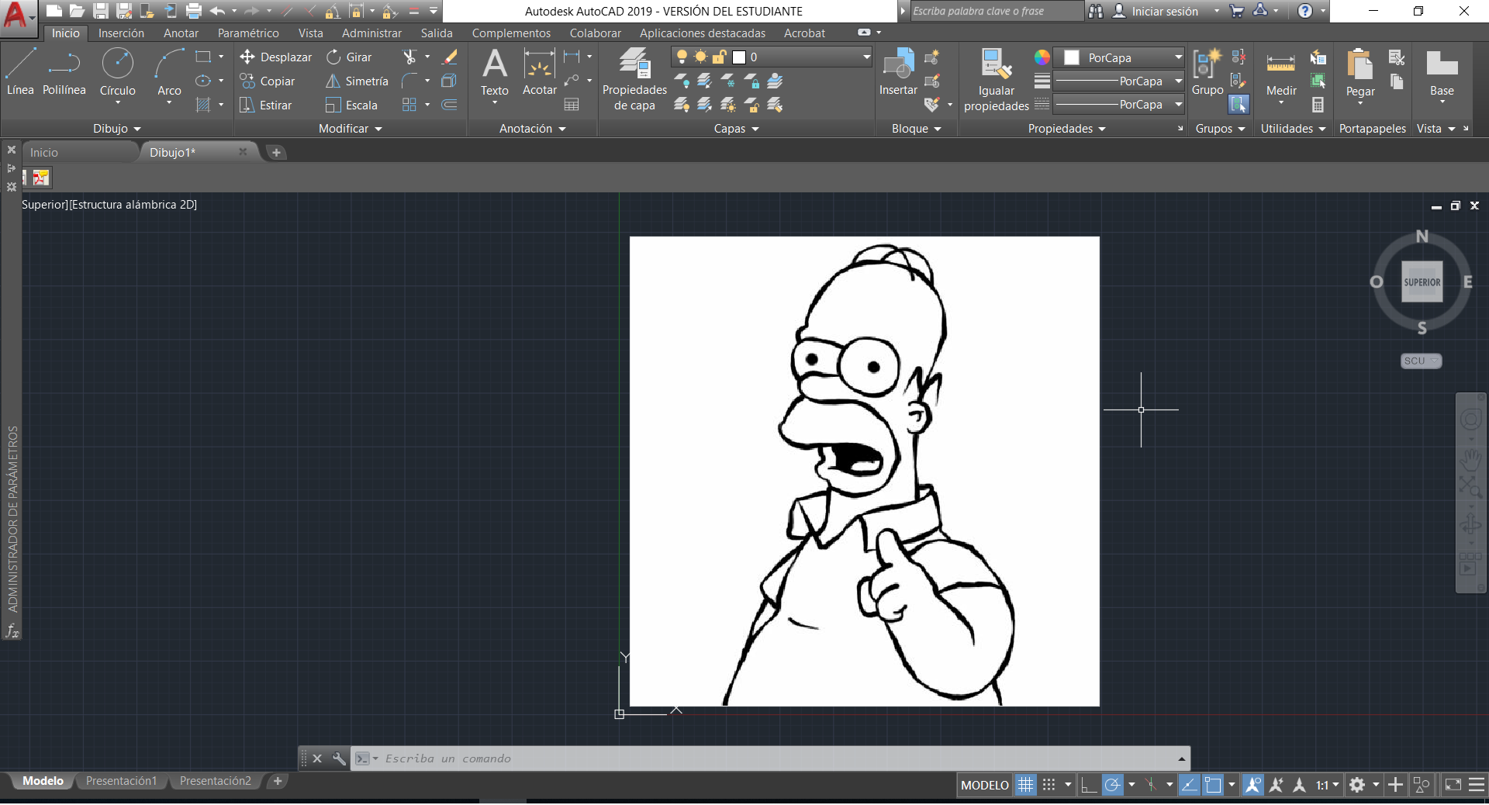Viewport: 1489px width, 805px height.
Task: Select the Arco tool
Action: (x=169, y=72)
